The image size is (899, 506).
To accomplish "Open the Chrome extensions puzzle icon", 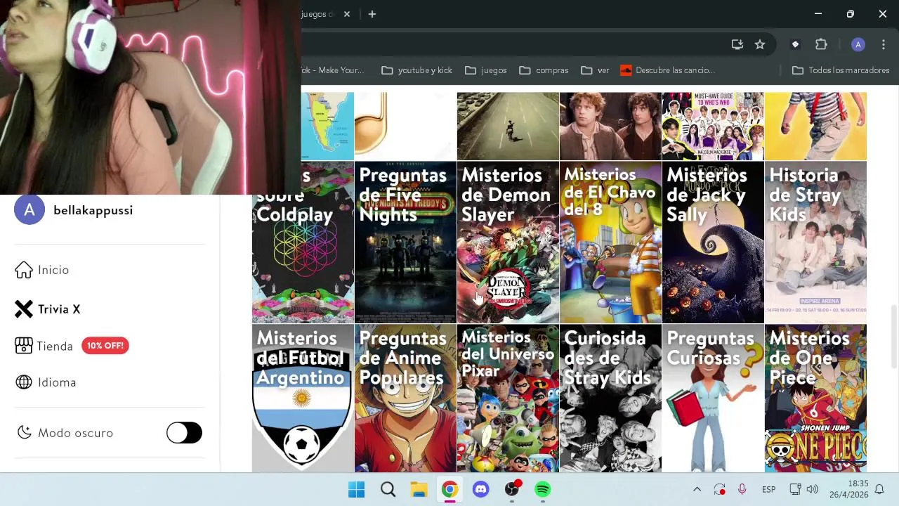I will click(x=821, y=44).
